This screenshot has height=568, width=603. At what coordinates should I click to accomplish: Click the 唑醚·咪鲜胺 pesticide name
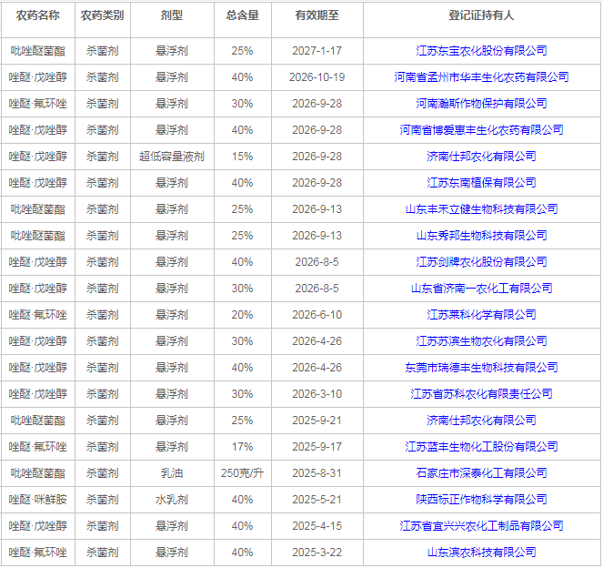point(37,500)
